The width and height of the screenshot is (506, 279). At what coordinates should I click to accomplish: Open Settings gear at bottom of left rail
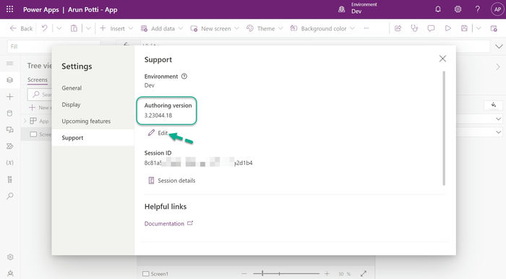point(10,257)
